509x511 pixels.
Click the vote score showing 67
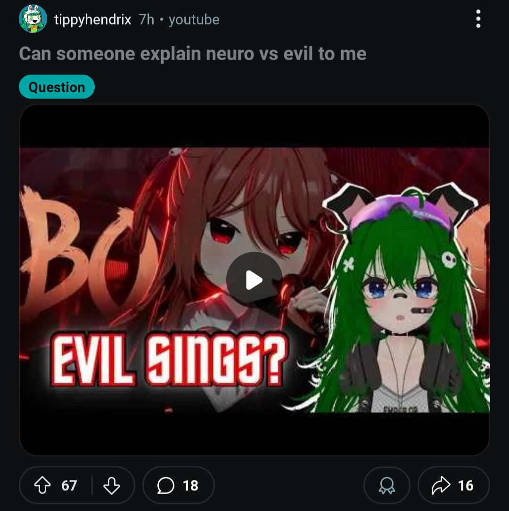tap(69, 486)
